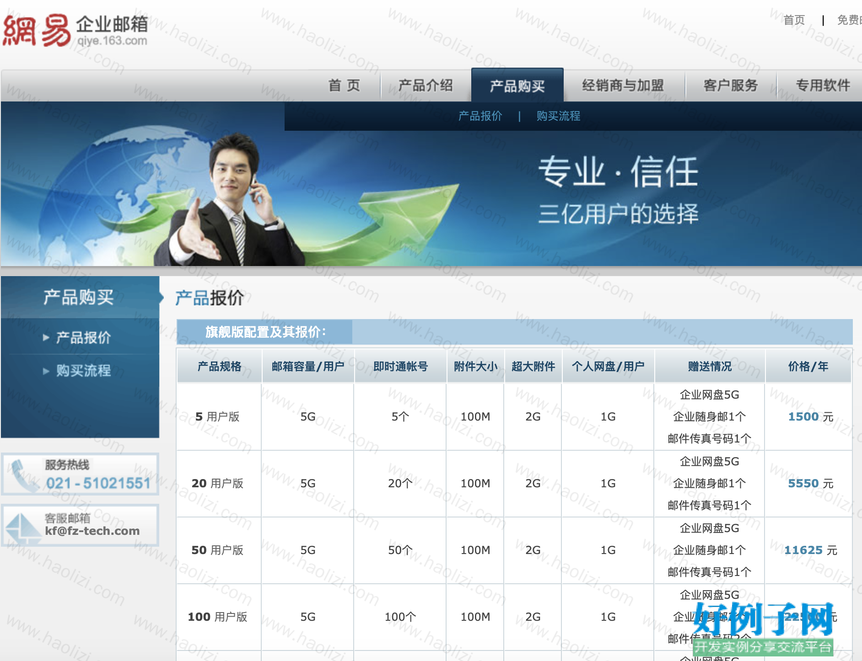Click 企业随身邮1个 in the 20 用户版 row
The height and width of the screenshot is (661, 862).
click(x=710, y=483)
